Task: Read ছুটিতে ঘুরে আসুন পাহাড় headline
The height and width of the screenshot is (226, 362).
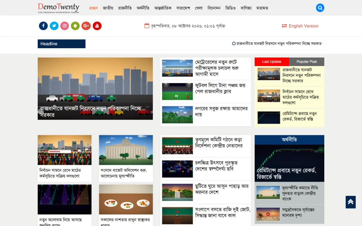Action: point(222,189)
